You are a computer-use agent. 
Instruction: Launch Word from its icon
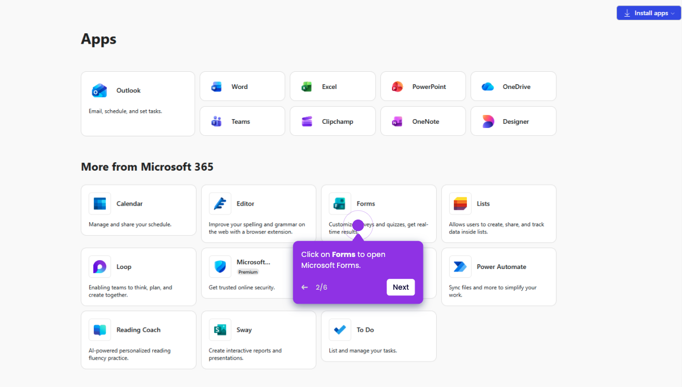tap(216, 87)
